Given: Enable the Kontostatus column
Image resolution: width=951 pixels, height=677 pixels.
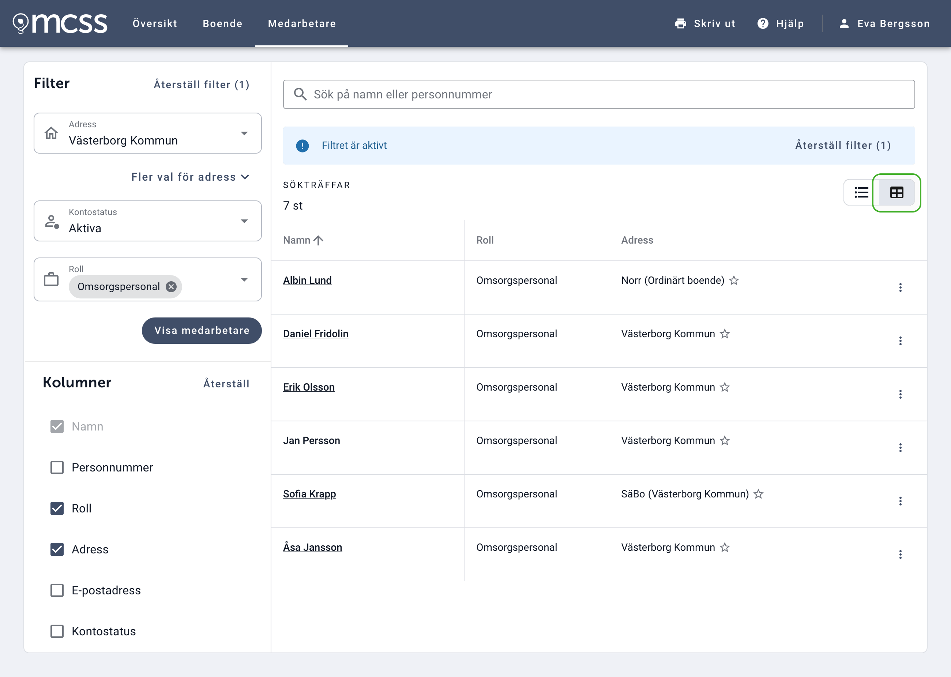Looking at the screenshot, I should [57, 631].
